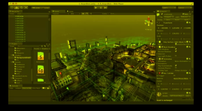Click the Persp label under the gizmo
This screenshot has height=111, width=202.
pos(148,30)
